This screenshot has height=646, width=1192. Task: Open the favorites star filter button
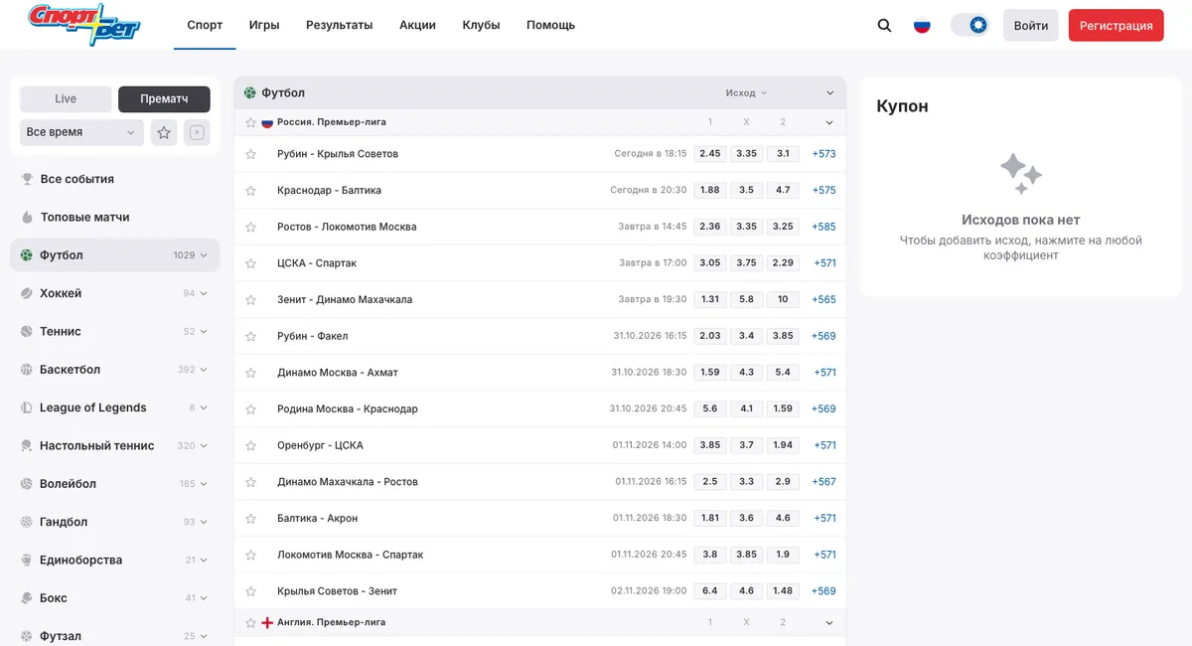point(164,132)
